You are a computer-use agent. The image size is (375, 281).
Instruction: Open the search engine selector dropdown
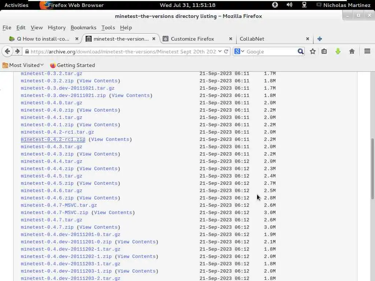pyautogui.click(x=240, y=51)
